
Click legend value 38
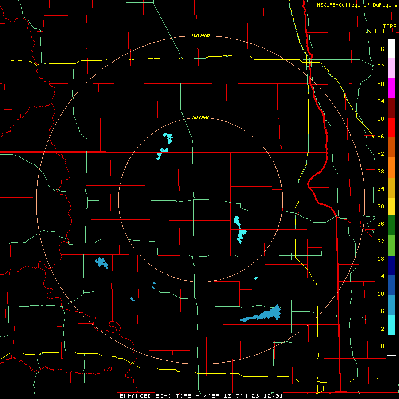point(381,171)
